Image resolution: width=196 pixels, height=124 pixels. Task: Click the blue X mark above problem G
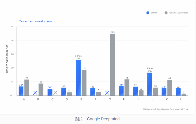107,93
